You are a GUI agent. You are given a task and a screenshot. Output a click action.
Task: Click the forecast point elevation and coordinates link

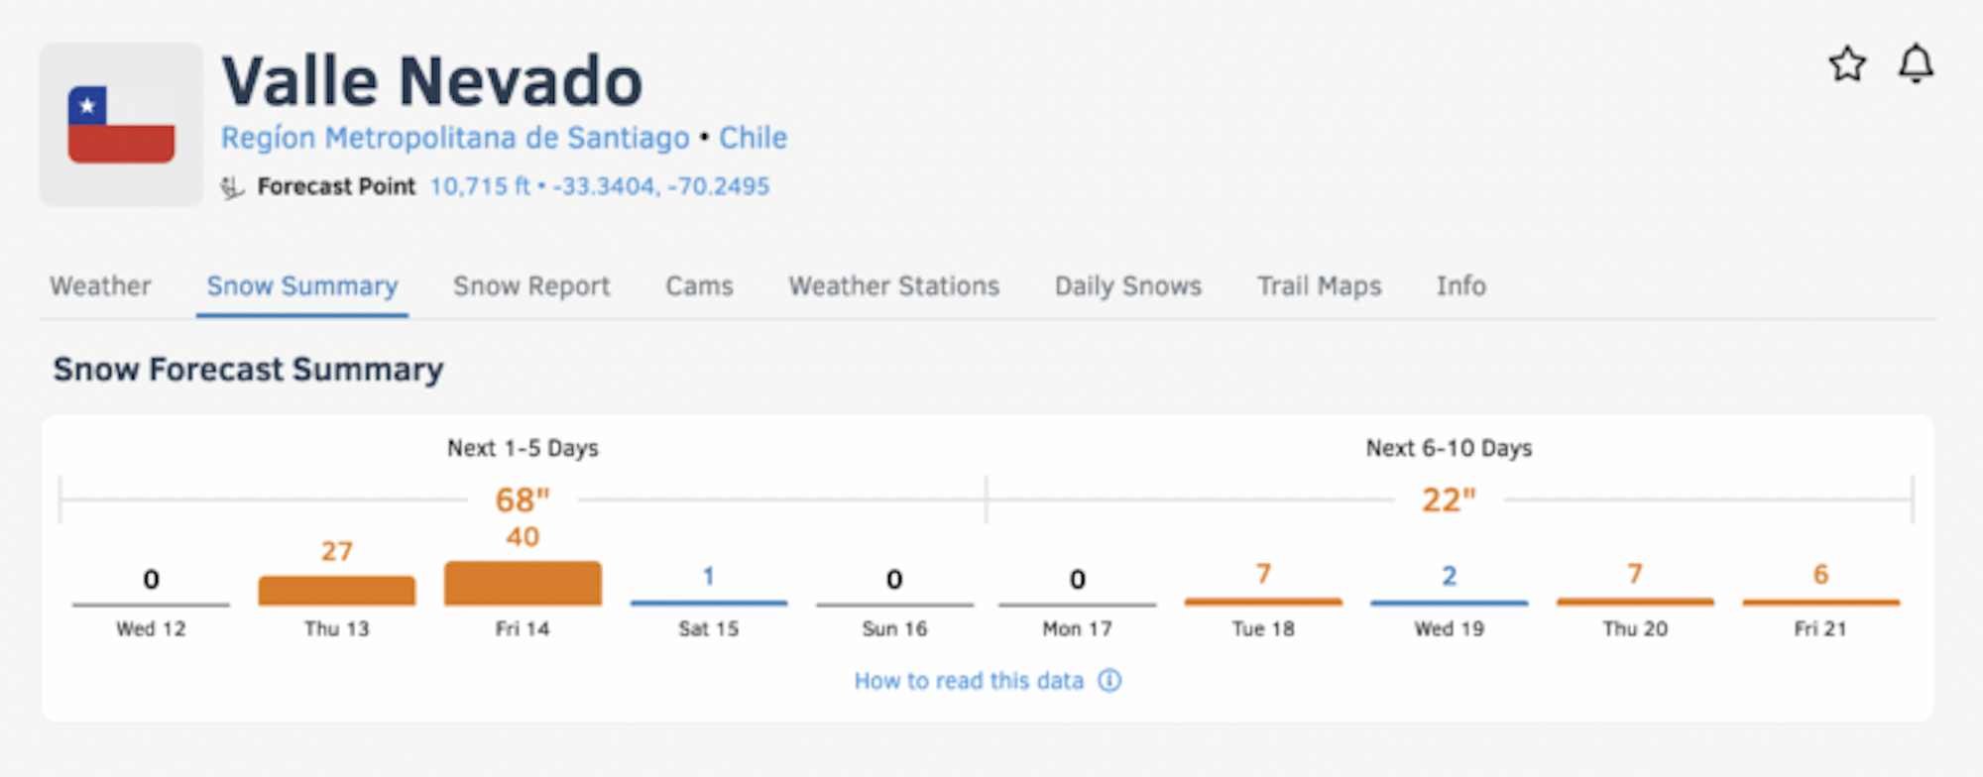tap(599, 186)
